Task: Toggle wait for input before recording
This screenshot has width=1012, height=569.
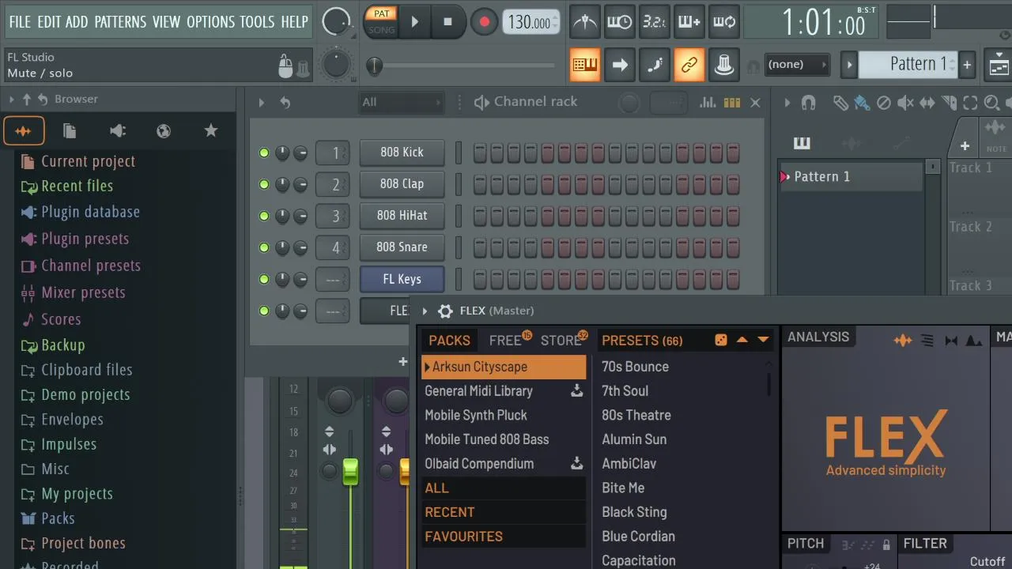Action: [619, 22]
